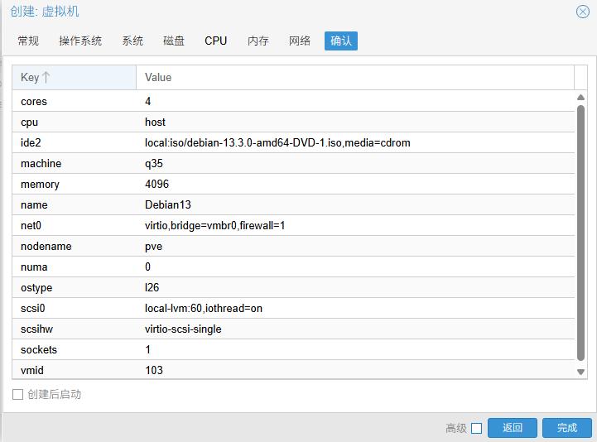The height and width of the screenshot is (442, 597).
Task: Click the 完成 finish button
Action: (x=567, y=428)
